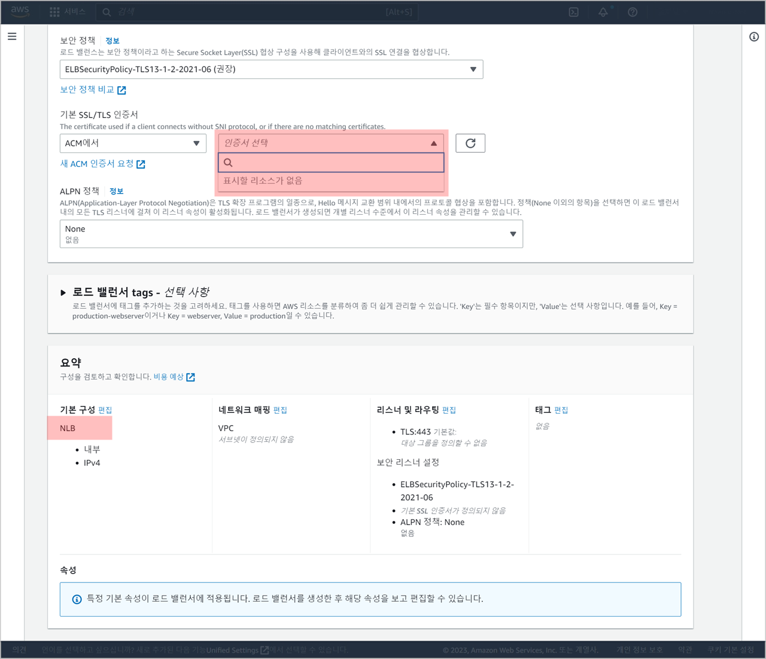Open the notifications bell
This screenshot has width=766, height=659.
point(603,12)
